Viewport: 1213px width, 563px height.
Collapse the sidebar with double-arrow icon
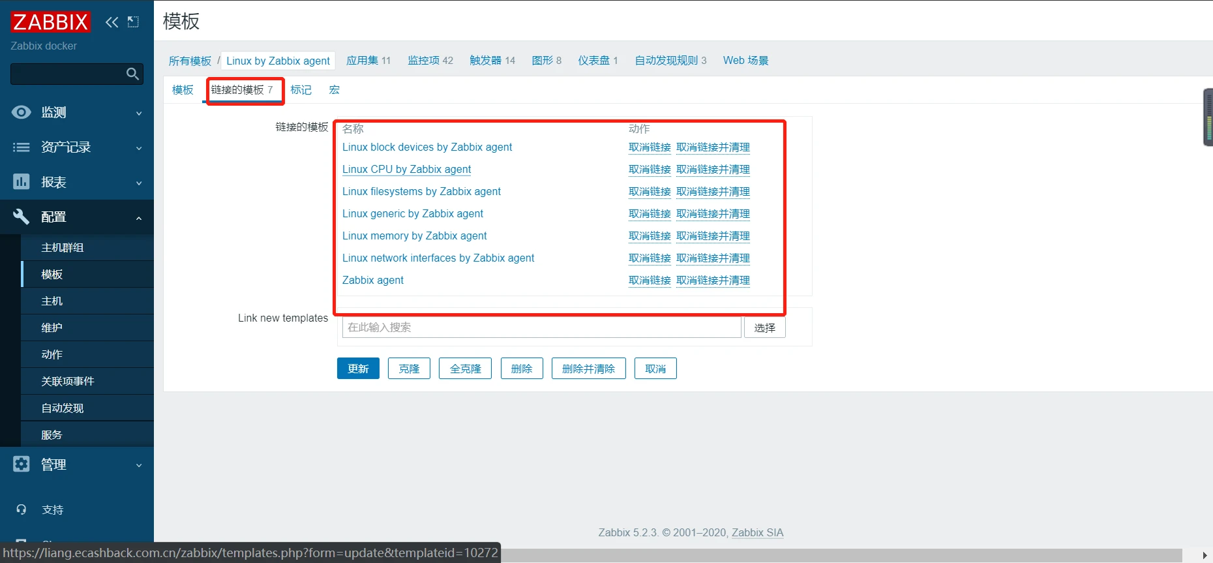112,22
